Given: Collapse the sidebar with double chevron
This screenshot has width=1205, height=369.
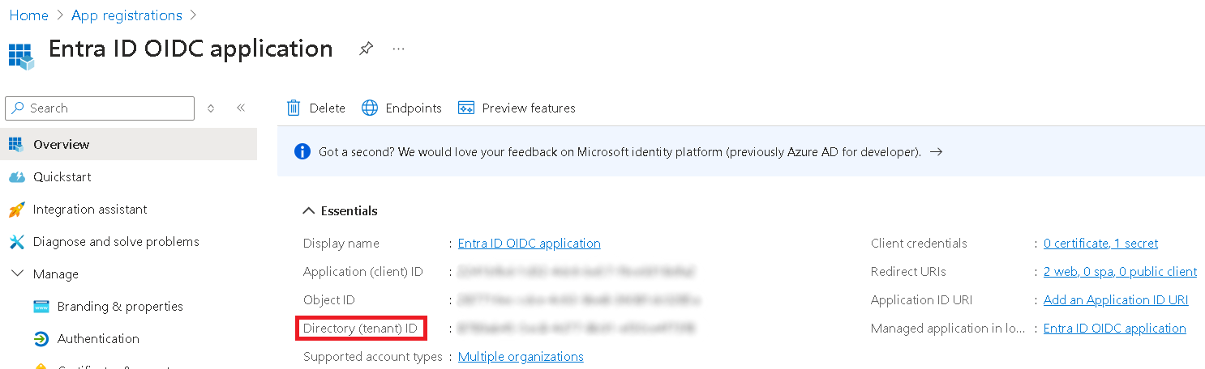Looking at the screenshot, I should [241, 108].
